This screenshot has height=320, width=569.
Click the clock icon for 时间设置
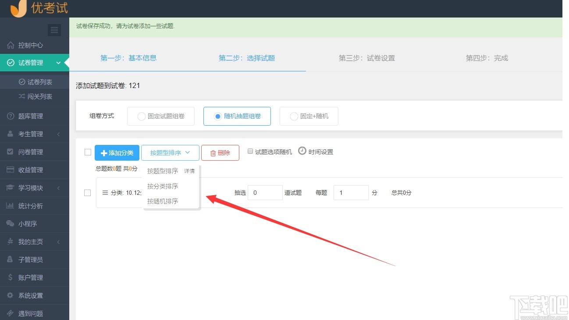click(x=302, y=151)
